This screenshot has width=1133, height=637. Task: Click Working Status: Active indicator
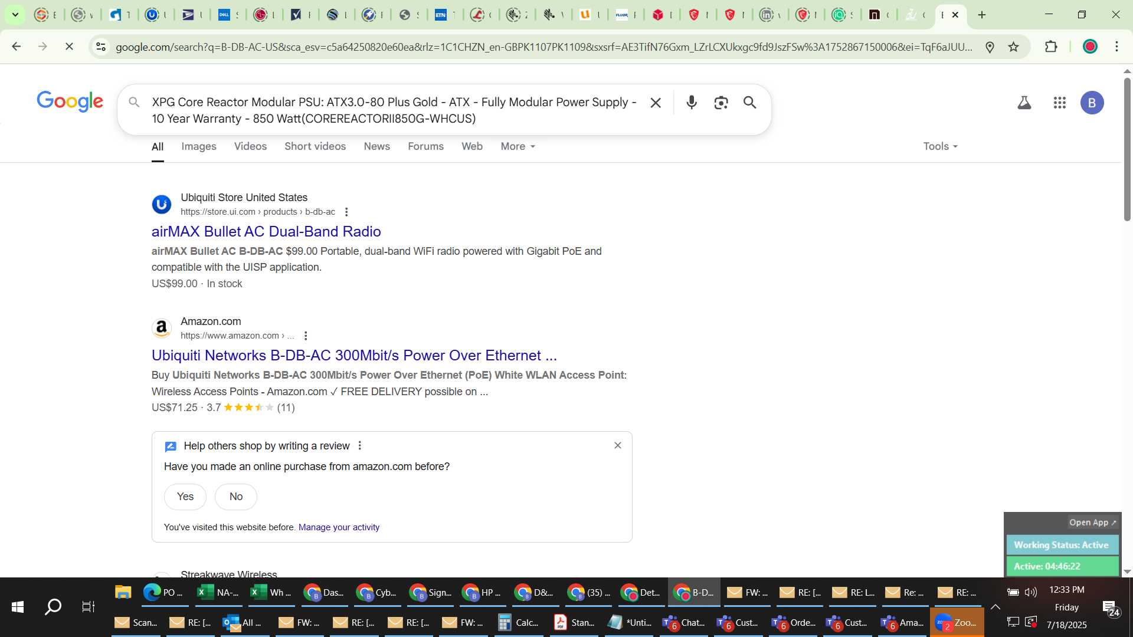(x=1062, y=545)
